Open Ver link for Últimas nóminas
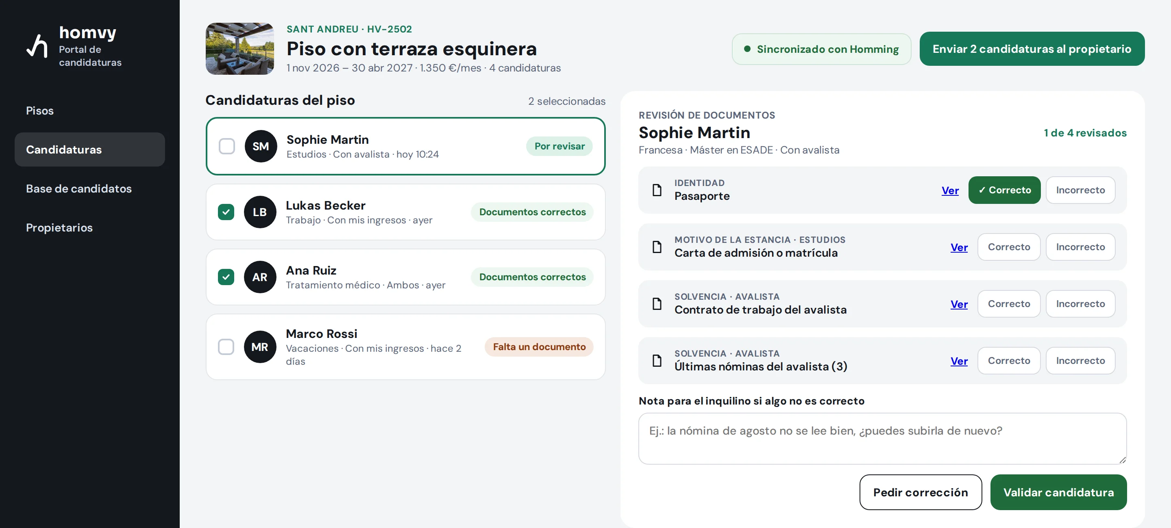Screen dimensions: 1171x528 (x=959, y=361)
